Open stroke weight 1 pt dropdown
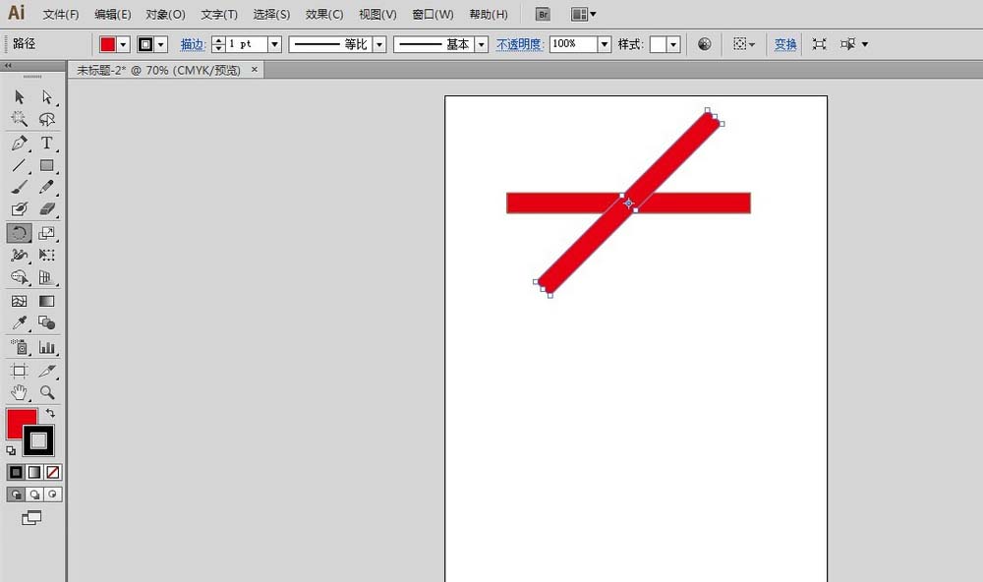 tap(274, 44)
